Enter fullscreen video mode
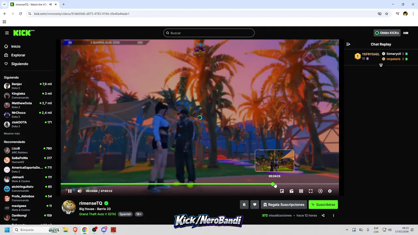This screenshot has height=235, width=418. tap(311, 191)
